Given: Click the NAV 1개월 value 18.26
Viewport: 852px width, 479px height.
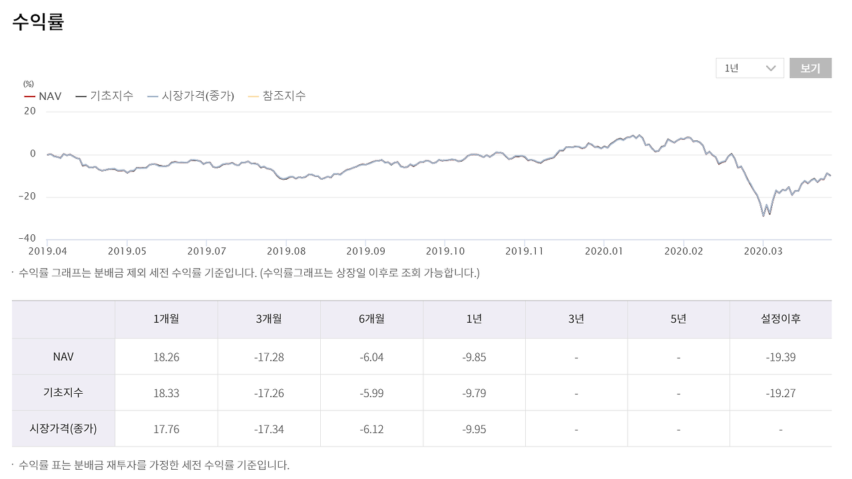Looking at the screenshot, I should [x=166, y=357].
